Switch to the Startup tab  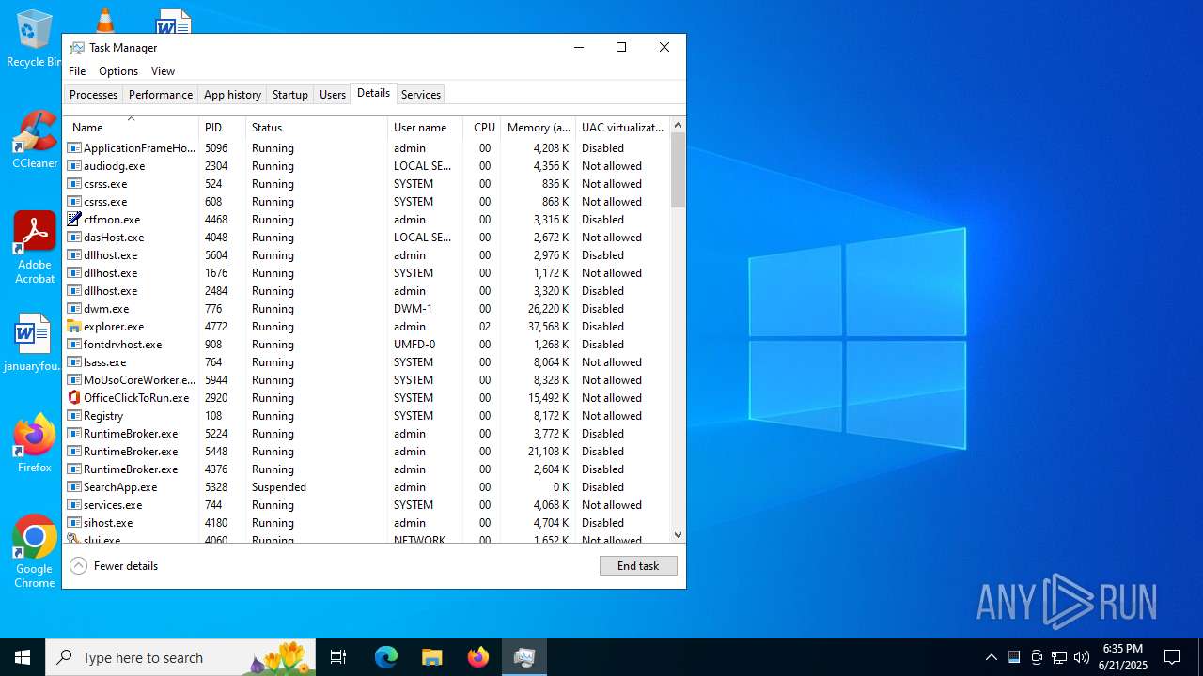(290, 95)
